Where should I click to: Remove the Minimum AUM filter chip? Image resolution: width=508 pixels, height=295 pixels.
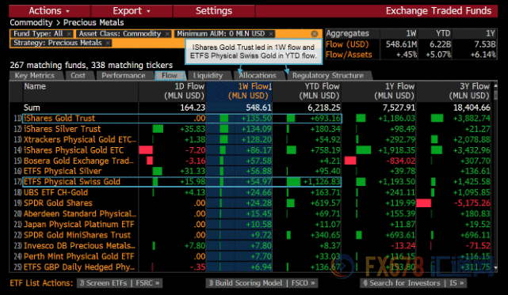[x=271, y=34]
